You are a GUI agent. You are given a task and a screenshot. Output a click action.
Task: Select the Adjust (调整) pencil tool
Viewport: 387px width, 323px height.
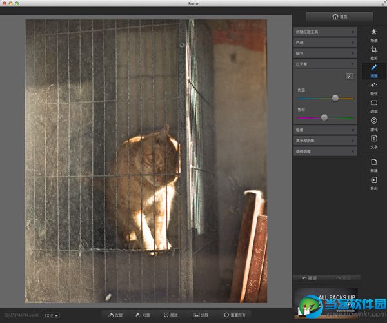point(374,70)
